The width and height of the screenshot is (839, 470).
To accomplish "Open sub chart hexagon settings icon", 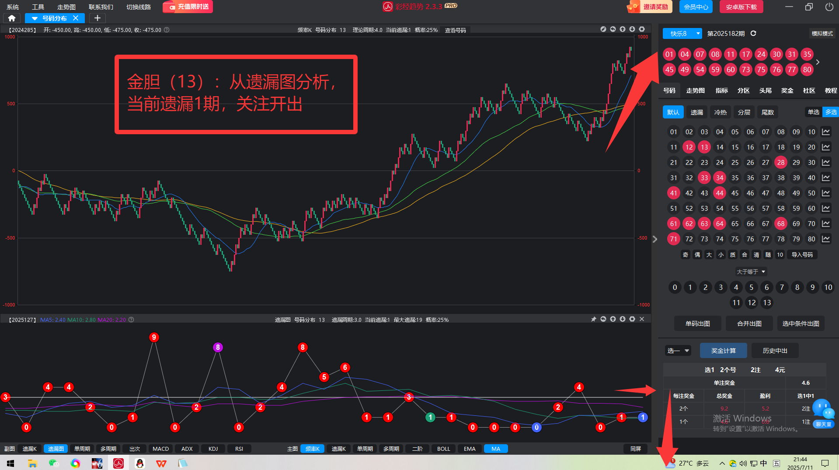I will click(632, 319).
